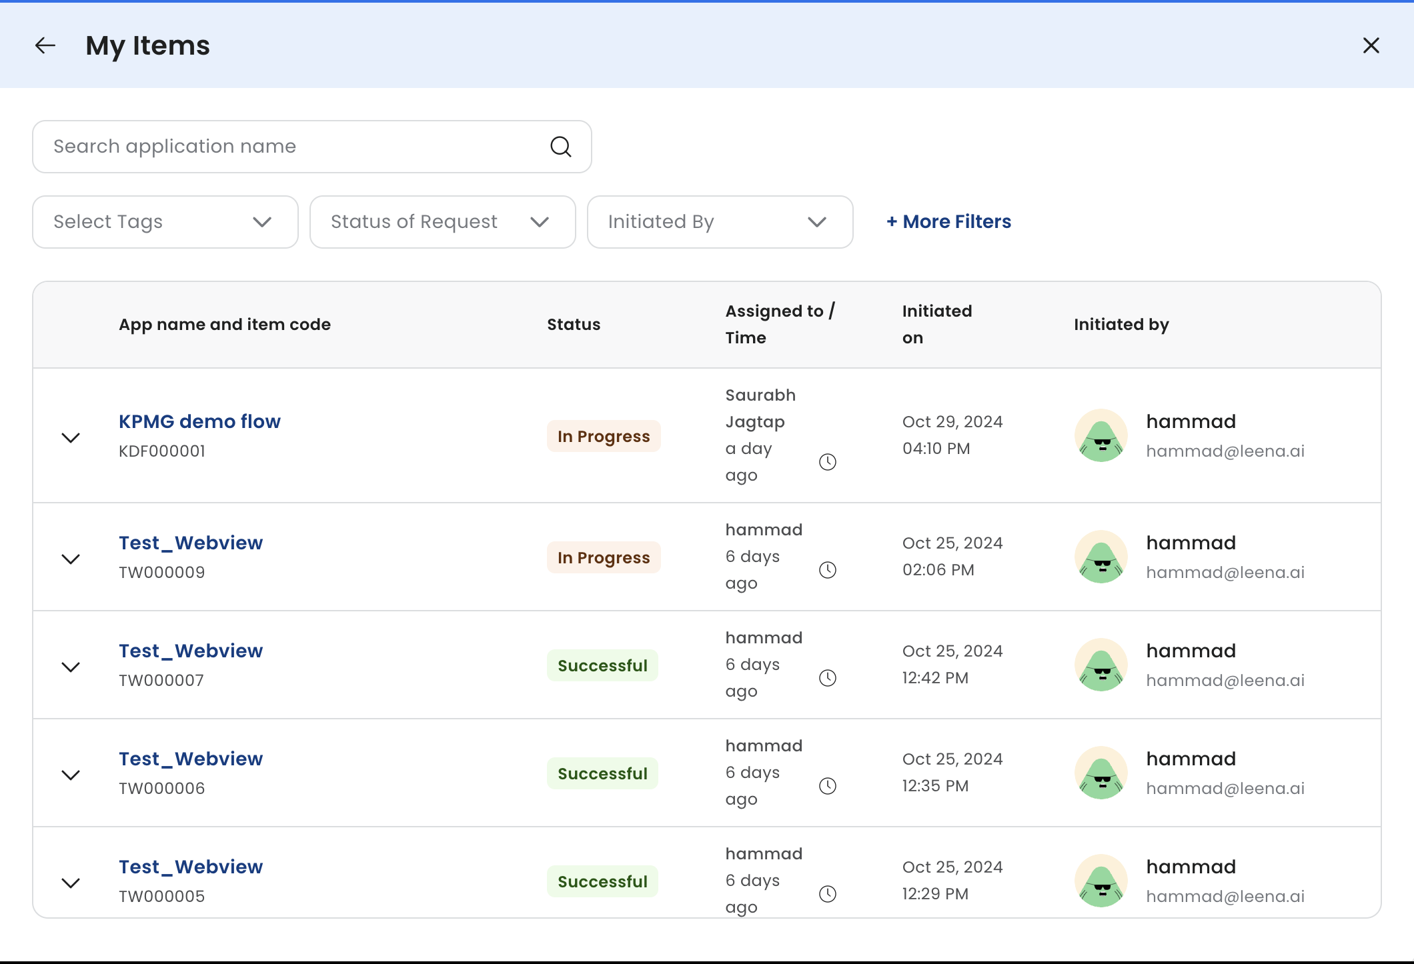Click clock icon in TW000009 row

coord(827,570)
